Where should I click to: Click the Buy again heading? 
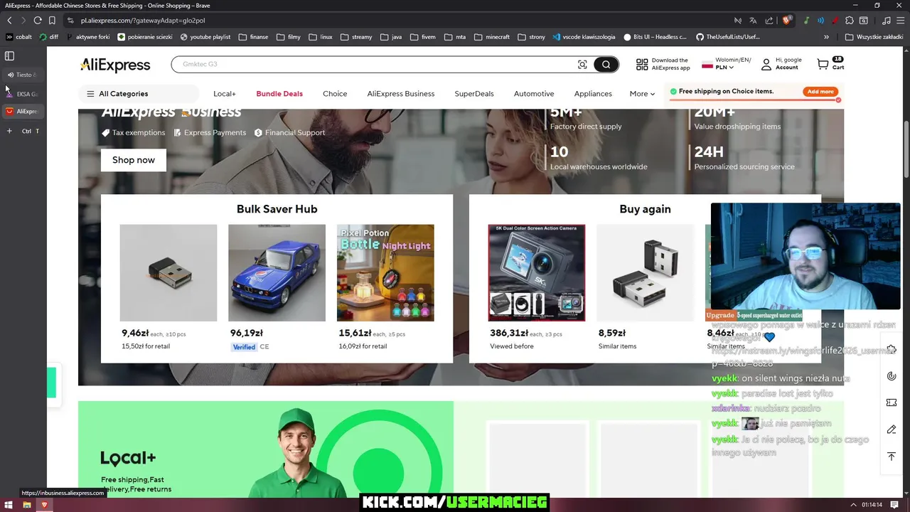[x=645, y=209]
